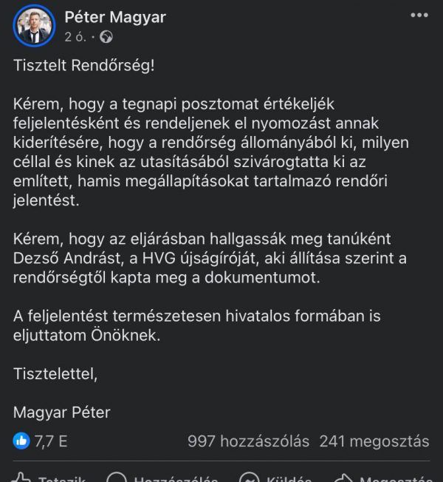Click the paragraph mentioning Dezső Andrást
Screen dimensions: 443x482
click(210, 258)
